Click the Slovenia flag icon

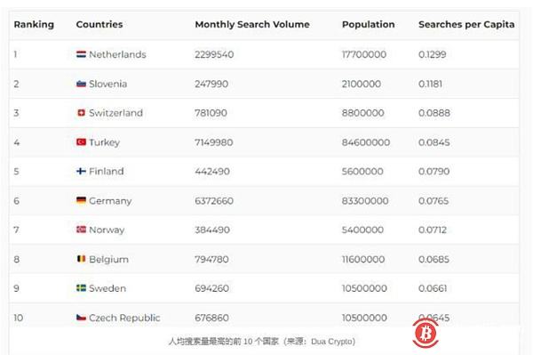coord(81,84)
